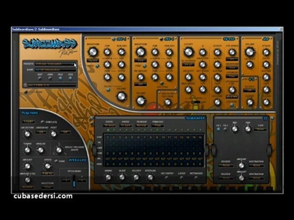This screenshot has width=294, height=220.
Task: Turn on the OSC 1 power LED
Action: [114, 39]
